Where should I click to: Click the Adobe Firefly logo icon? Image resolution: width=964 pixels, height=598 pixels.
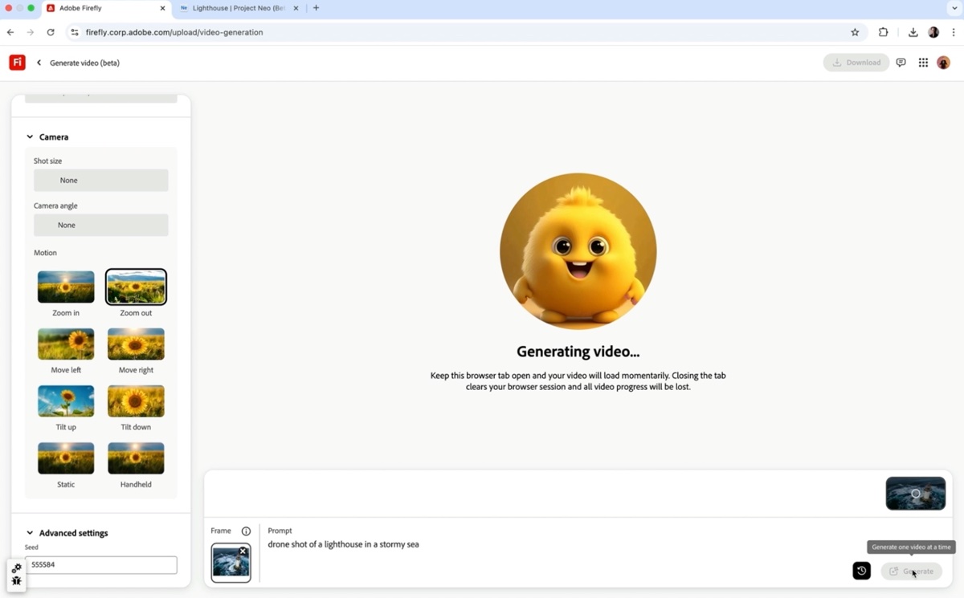click(x=17, y=63)
